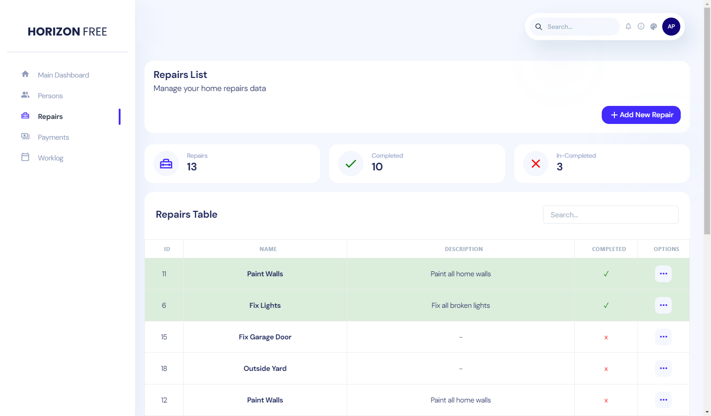The image size is (711, 416).
Task: Click the page vertical scrollbar thumb
Action: (x=707, y=121)
